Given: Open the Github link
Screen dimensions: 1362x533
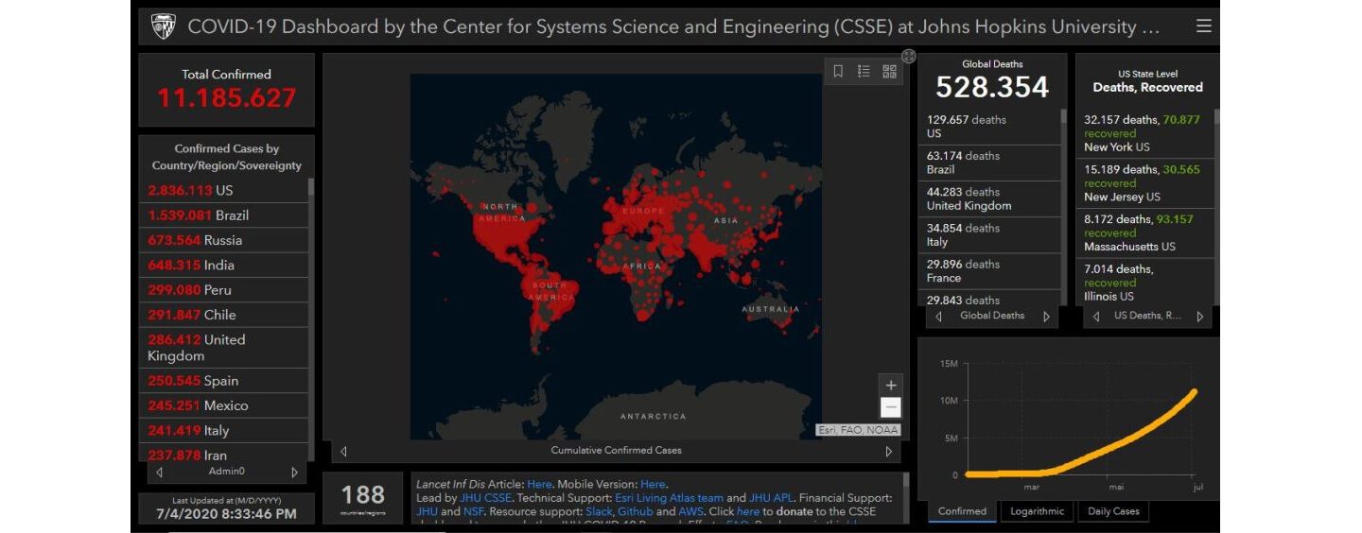Looking at the screenshot, I should tap(635, 512).
